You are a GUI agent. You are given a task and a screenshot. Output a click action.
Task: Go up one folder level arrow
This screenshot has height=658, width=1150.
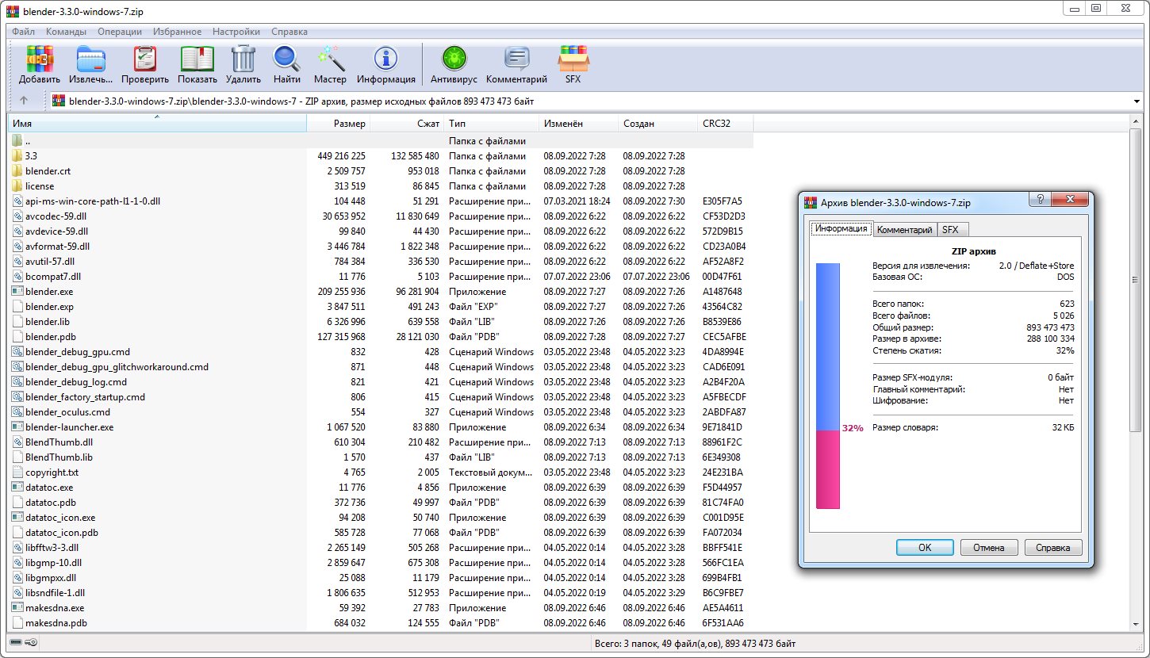tap(24, 101)
